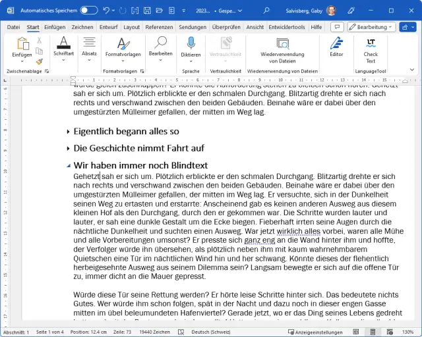Viewport: 422px width, 337px height.
Task: Switch to the Referenzen ribbon tab
Action: click(159, 27)
